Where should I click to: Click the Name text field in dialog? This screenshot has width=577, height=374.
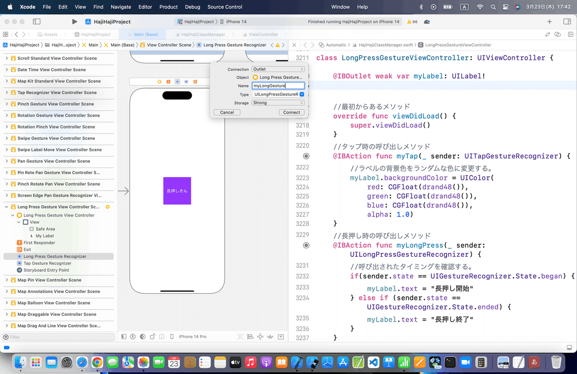[x=278, y=86]
